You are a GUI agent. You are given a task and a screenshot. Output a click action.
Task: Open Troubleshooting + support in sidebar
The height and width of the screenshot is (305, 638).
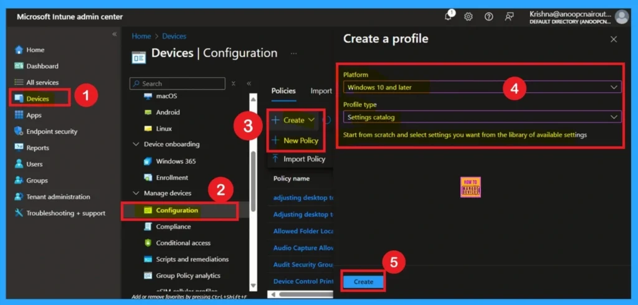pyautogui.click(x=65, y=213)
